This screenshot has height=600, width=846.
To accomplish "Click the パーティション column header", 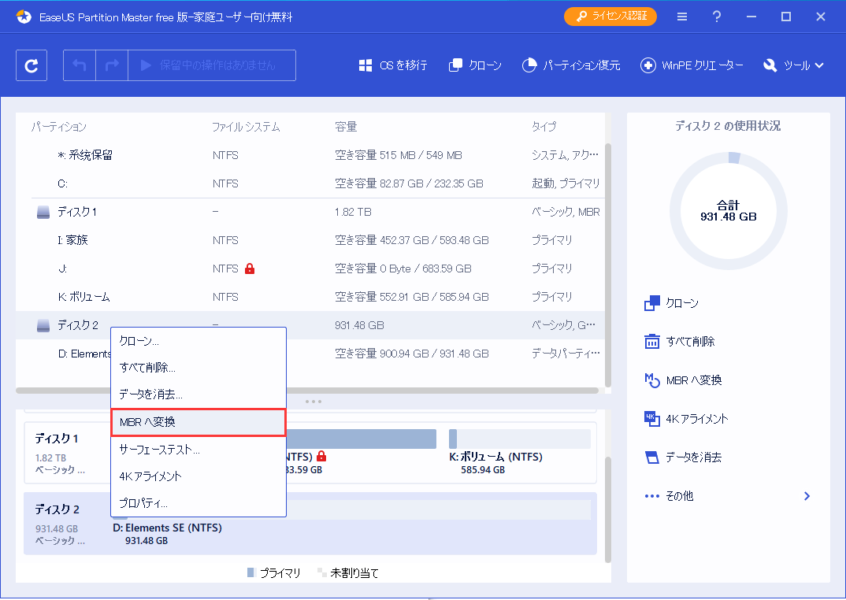I will pos(58,127).
